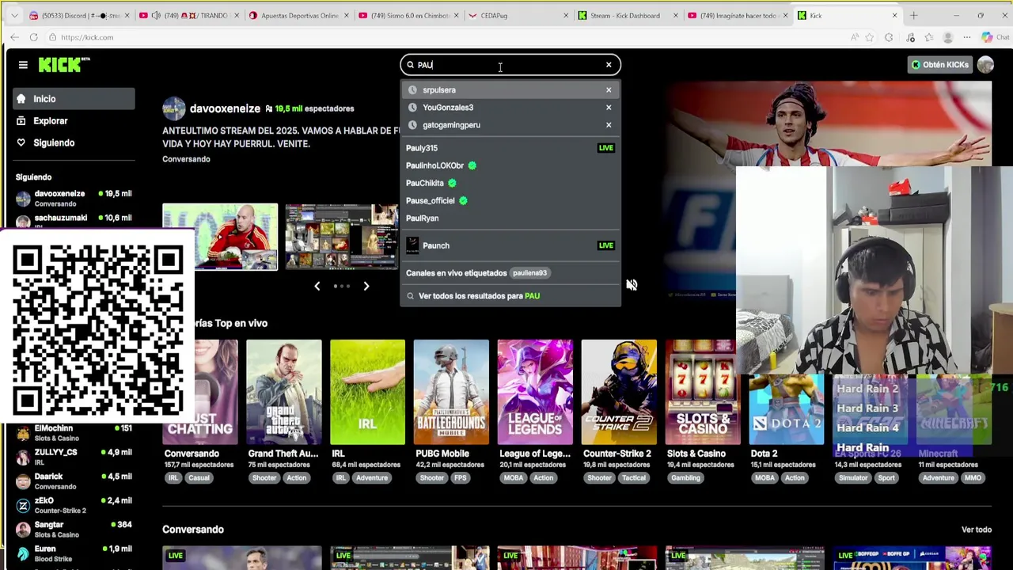
Task: Select the goalkeeper stream thumbnail in carousel
Action: click(x=220, y=237)
